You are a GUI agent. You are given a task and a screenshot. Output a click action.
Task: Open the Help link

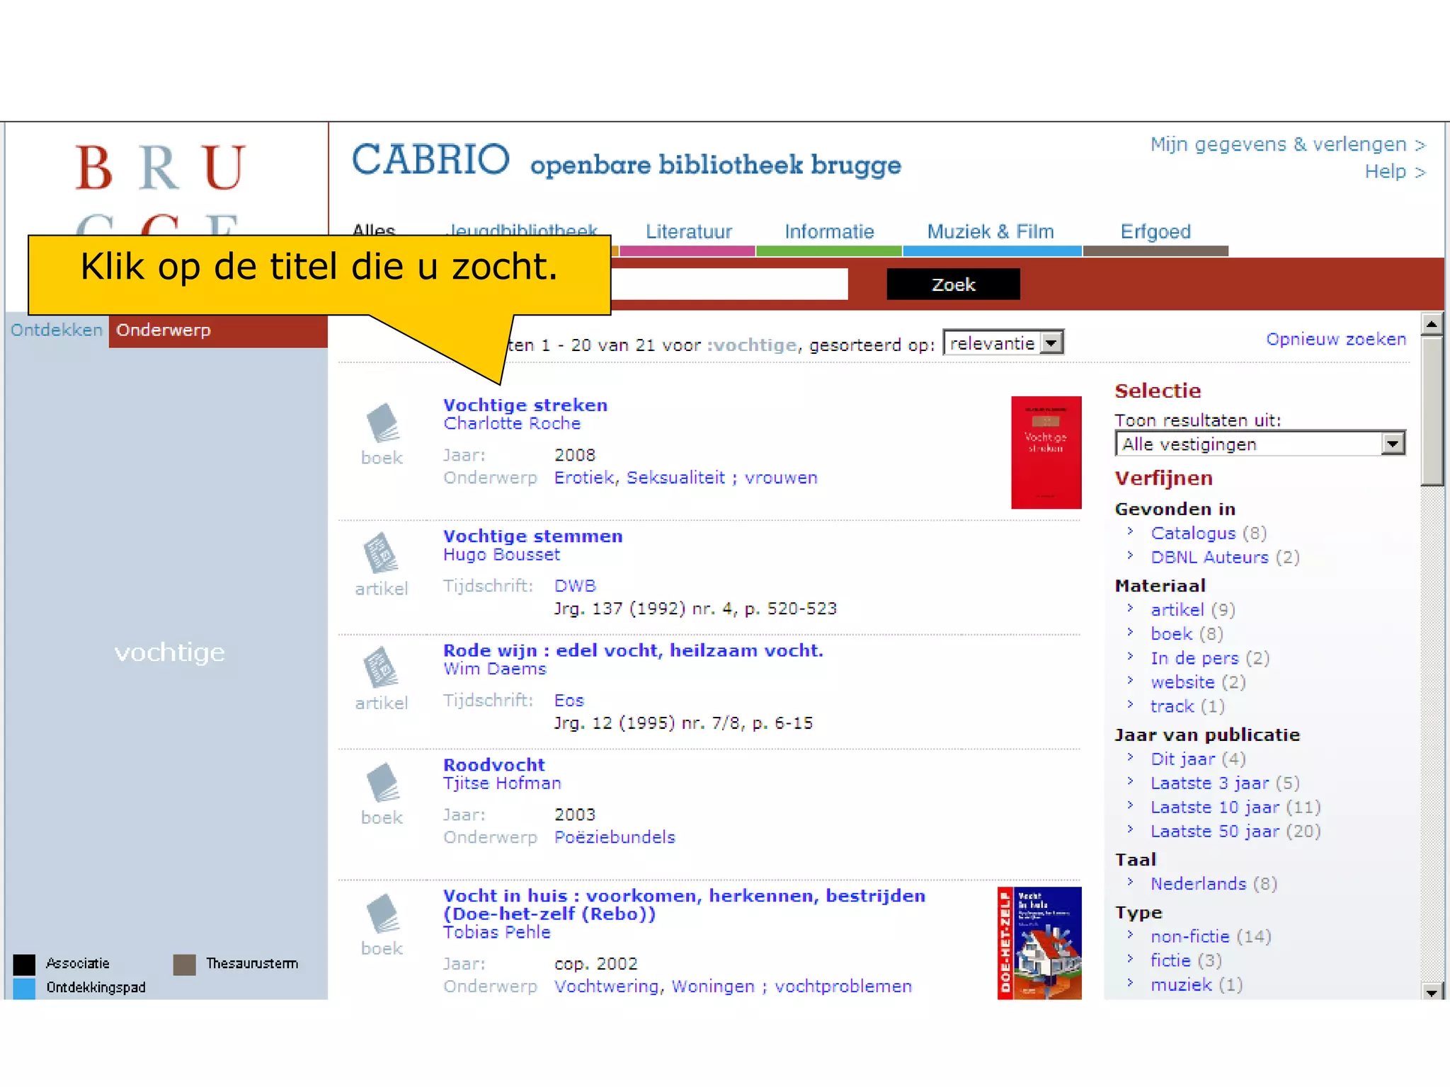coord(1395,172)
